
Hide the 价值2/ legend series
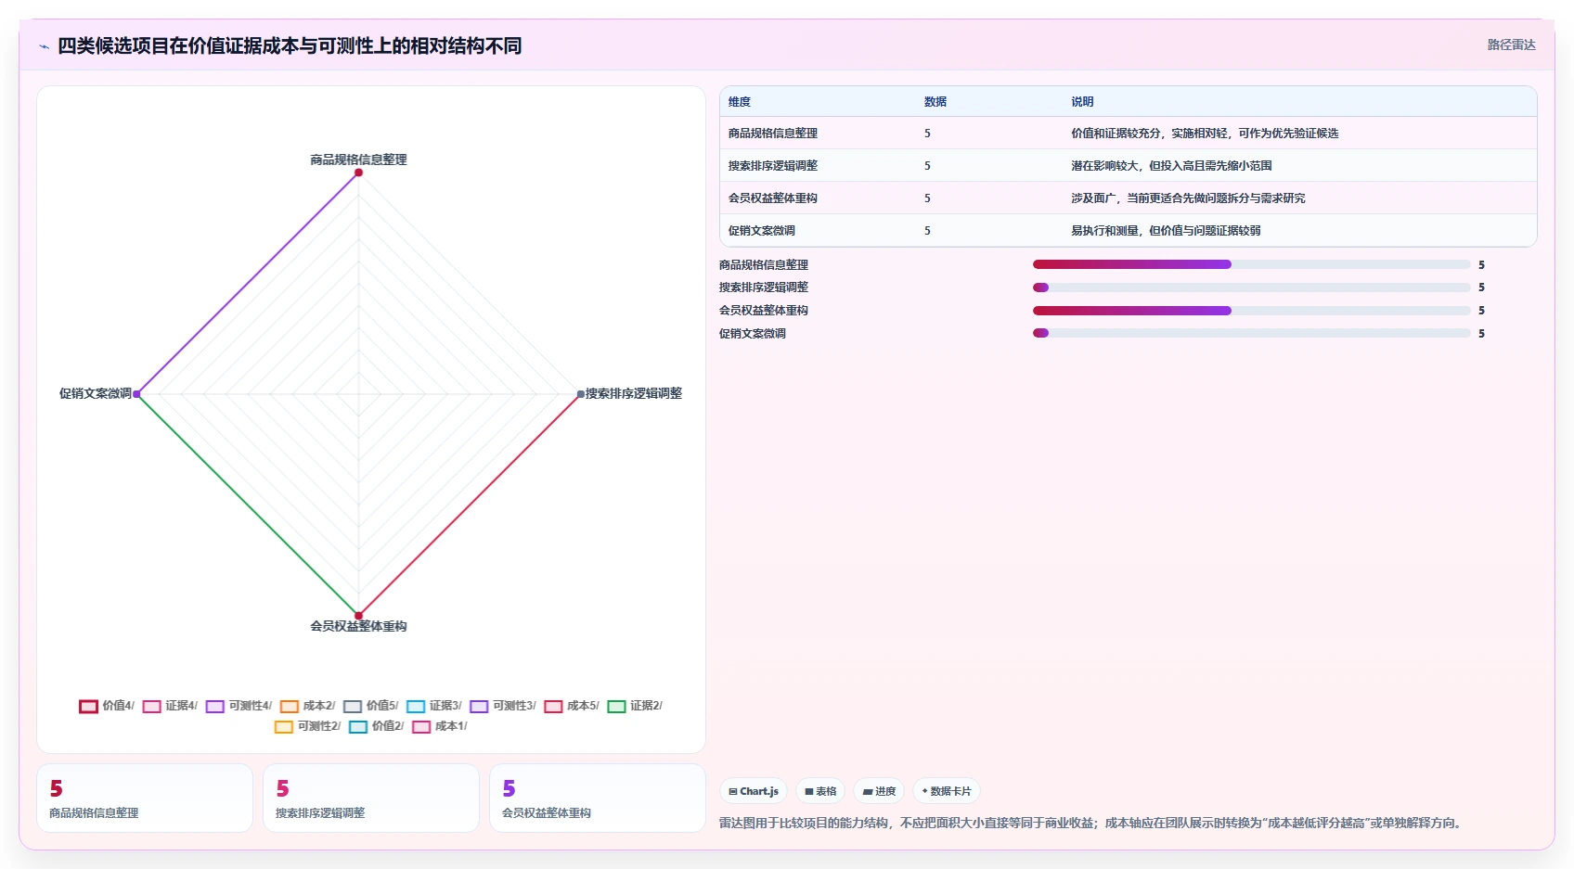pos(376,726)
